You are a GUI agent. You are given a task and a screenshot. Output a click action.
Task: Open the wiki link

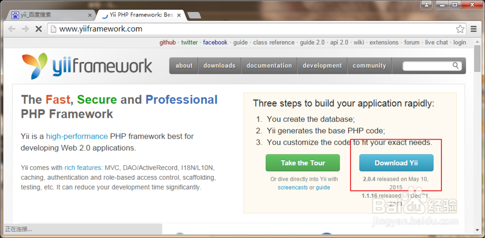(359, 43)
